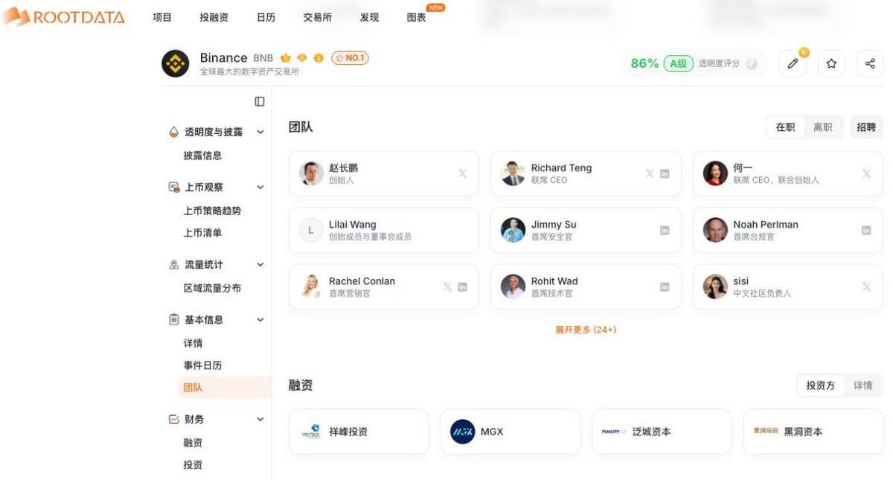The width and height of the screenshot is (893, 480).
Task: Open the 图表 nav menu
Action: tap(417, 17)
